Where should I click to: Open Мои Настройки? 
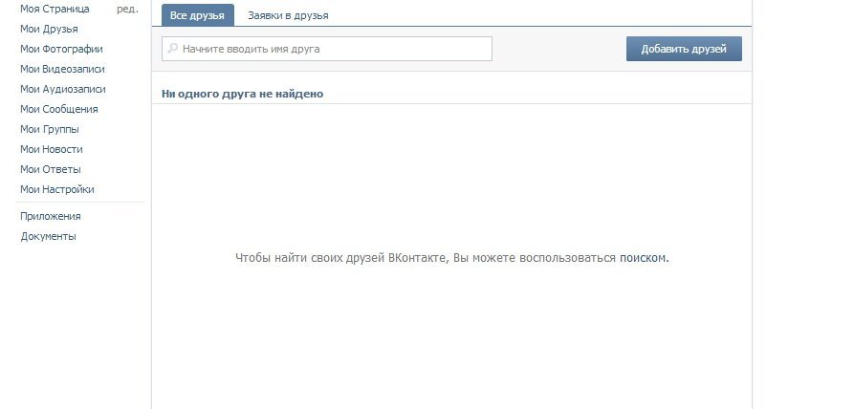[57, 189]
